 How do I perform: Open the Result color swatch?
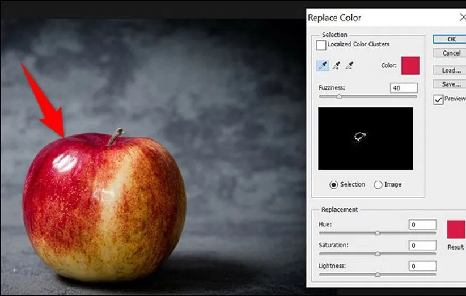coord(456,230)
